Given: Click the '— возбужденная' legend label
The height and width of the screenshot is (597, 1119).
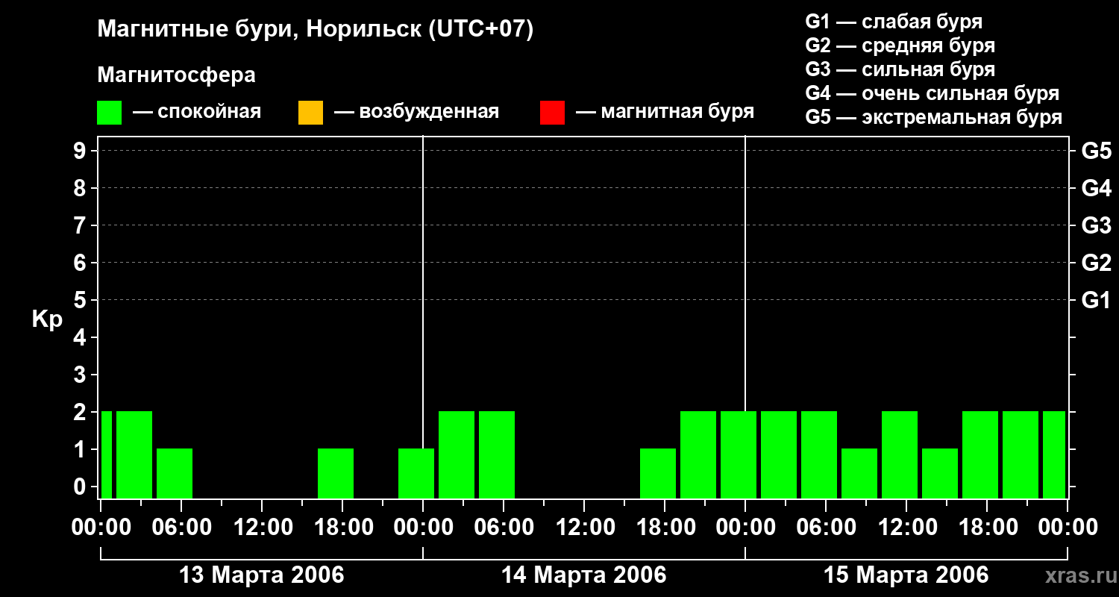Looking at the screenshot, I should point(416,113).
